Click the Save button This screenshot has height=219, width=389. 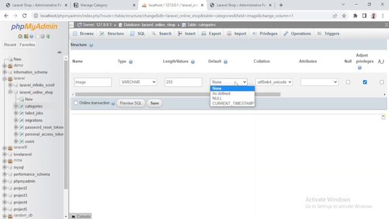(x=154, y=103)
